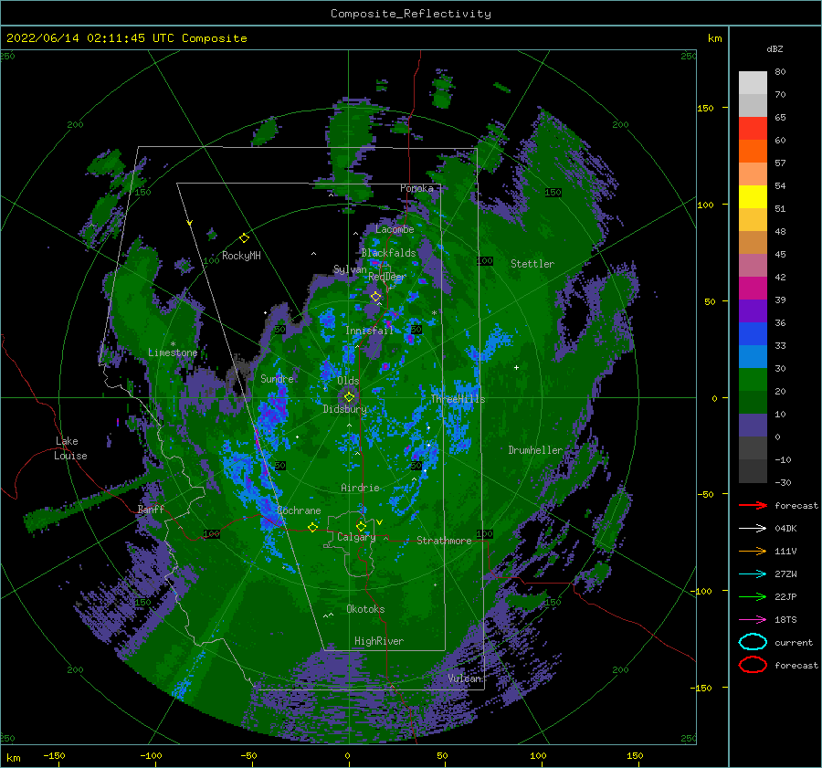Click the red forecast oval symbol
This screenshot has height=768, width=822.
click(753, 665)
